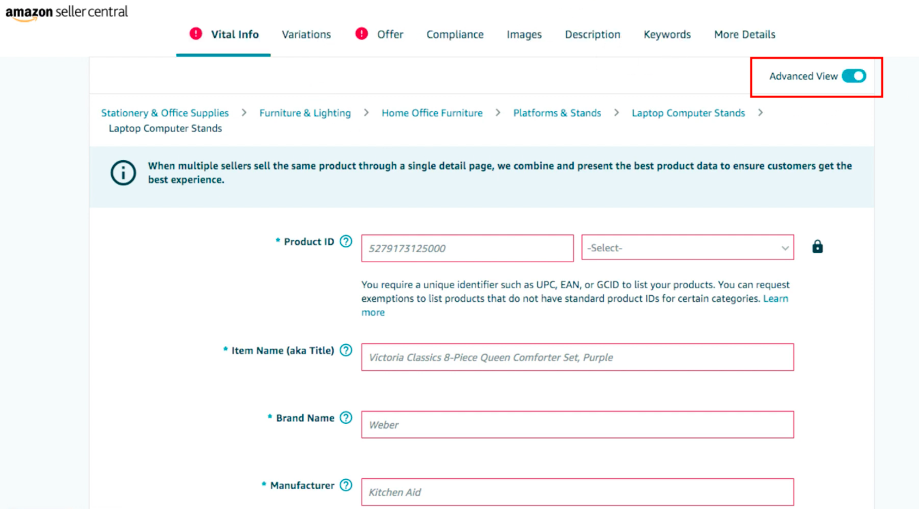
Task: Open the Variations tab
Action: point(306,35)
